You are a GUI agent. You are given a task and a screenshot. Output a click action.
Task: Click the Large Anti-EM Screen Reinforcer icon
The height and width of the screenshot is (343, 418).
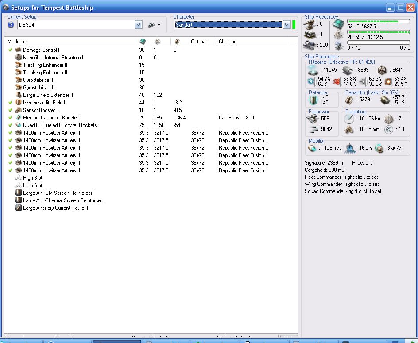[x=19, y=193]
